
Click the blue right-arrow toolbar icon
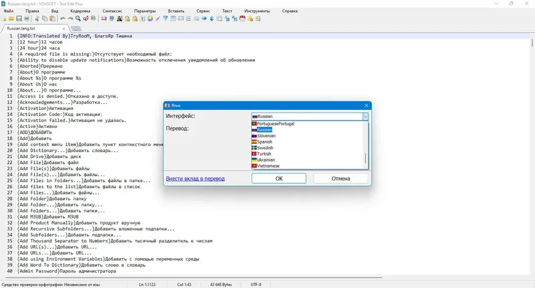204,19
